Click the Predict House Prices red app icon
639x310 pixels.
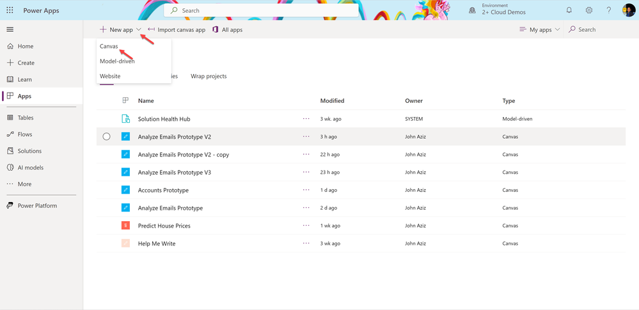tap(125, 226)
